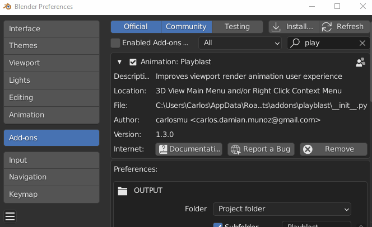Click into the add-on search field
The image size is (372, 227).
point(329,43)
